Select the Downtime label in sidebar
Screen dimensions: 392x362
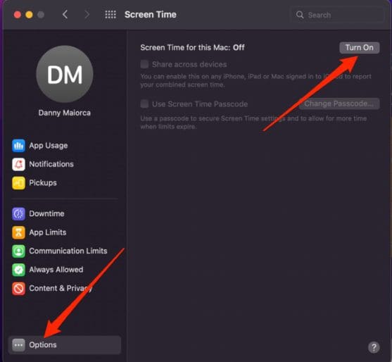click(x=46, y=213)
